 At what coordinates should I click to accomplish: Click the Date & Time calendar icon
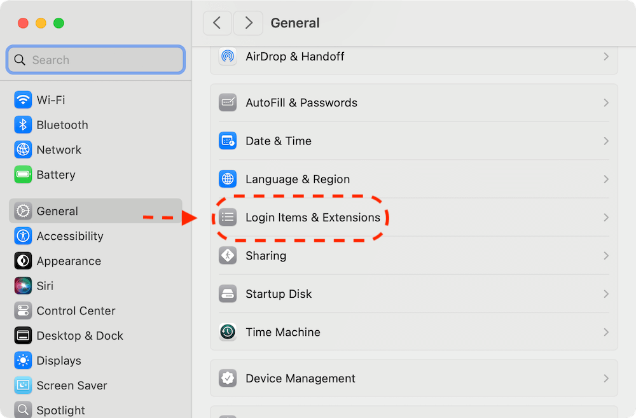(x=228, y=141)
